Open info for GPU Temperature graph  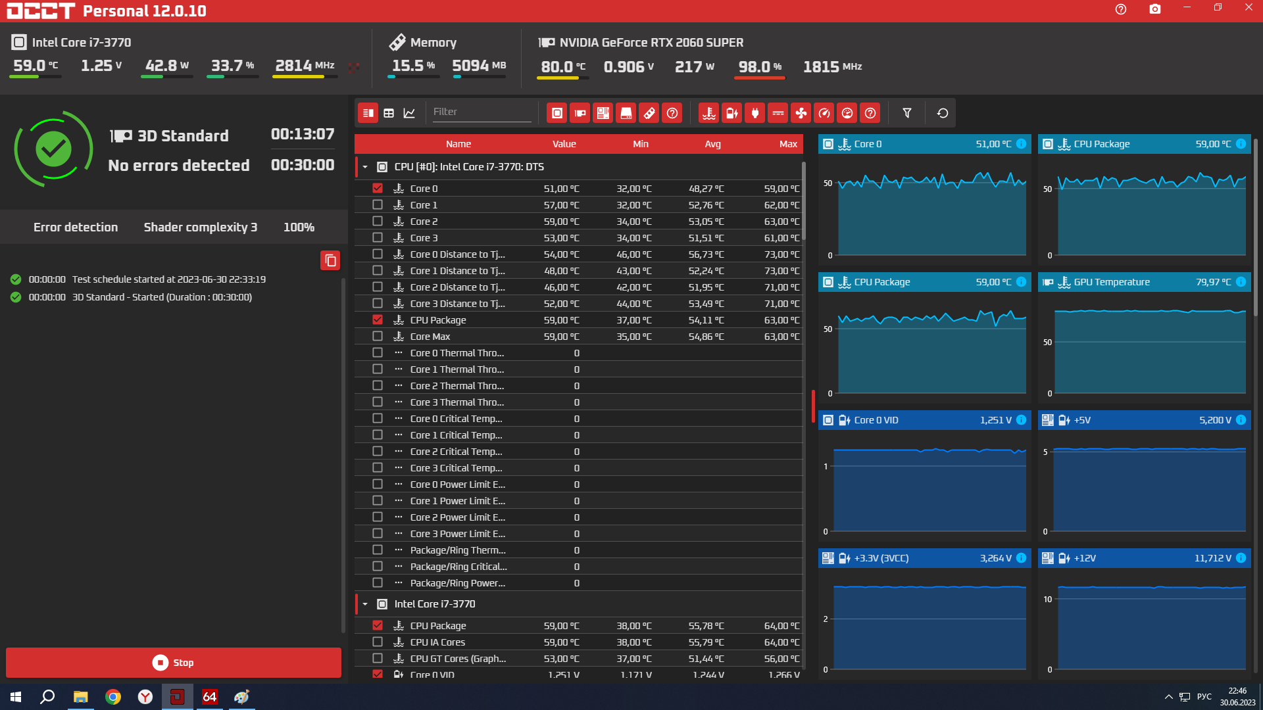[x=1241, y=282]
